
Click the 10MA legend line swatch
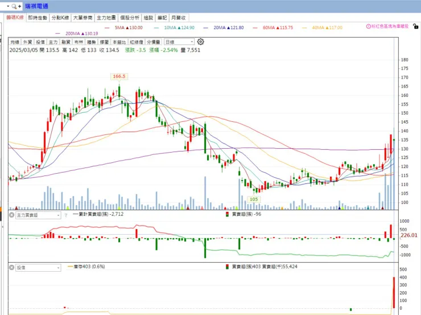[156, 28]
